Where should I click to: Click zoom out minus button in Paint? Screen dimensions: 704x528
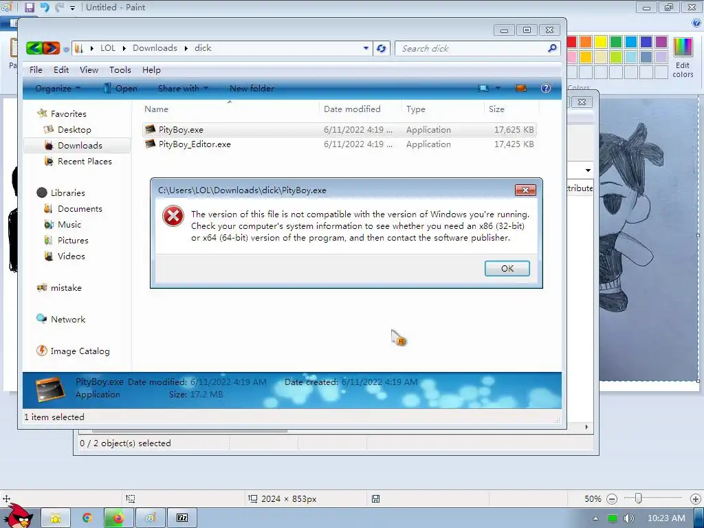click(x=611, y=499)
